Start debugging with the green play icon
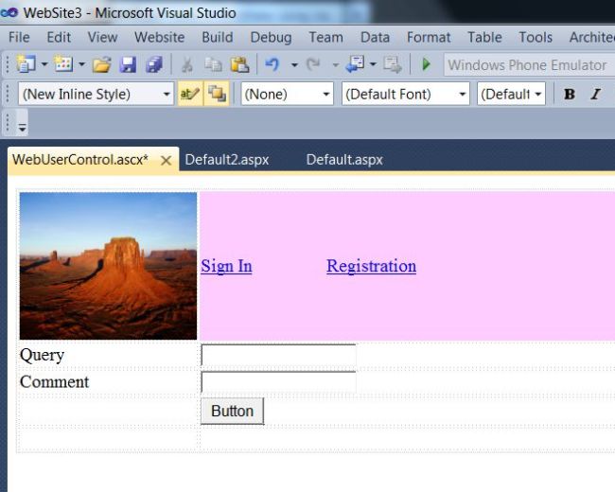 click(426, 64)
